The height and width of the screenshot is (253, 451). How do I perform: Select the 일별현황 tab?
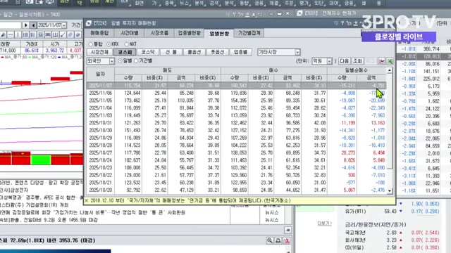(x=219, y=33)
